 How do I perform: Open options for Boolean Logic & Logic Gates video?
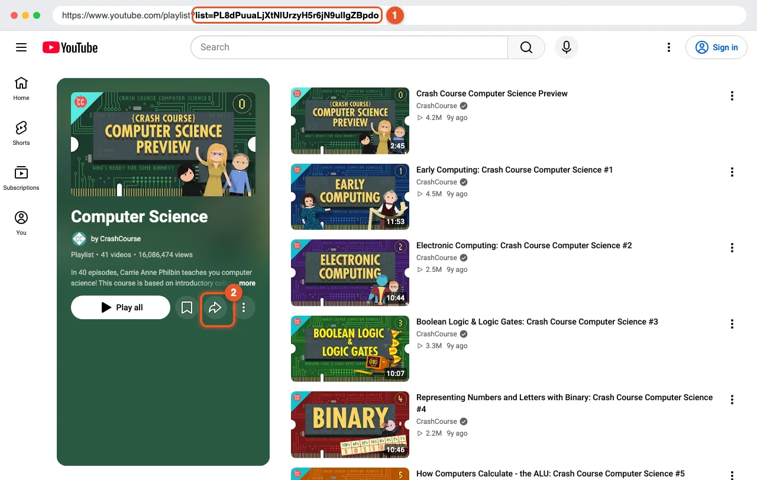(732, 324)
